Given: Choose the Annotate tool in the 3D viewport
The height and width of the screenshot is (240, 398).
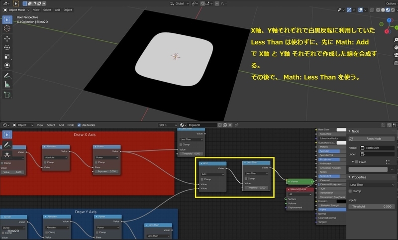Looking at the screenshot, I should [7, 75].
